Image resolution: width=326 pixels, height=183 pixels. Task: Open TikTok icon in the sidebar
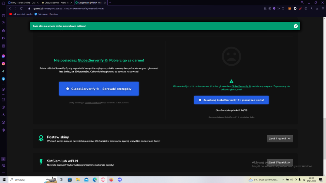tap(3, 71)
